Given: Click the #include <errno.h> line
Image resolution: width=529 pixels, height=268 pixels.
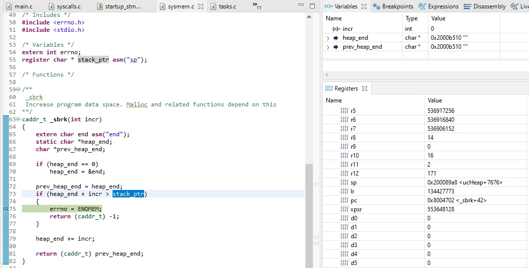Looking at the screenshot, I should click(x=53, y=22).
